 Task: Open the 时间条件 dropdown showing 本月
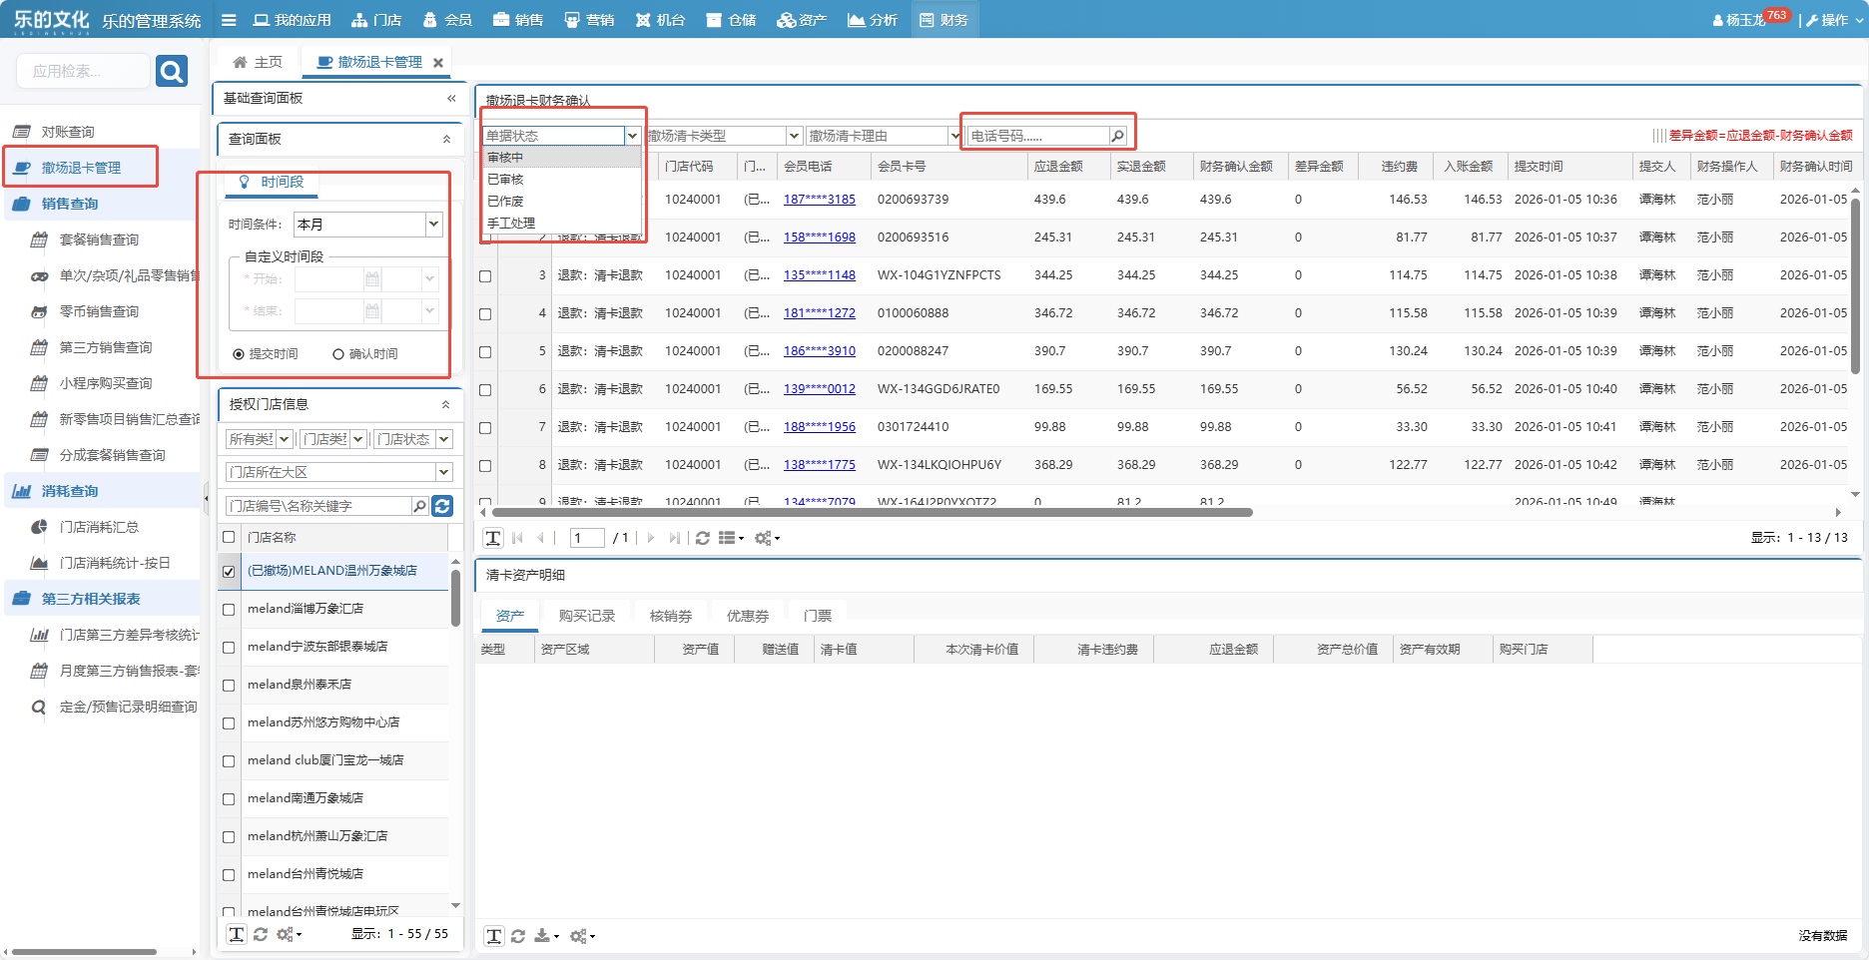point(433,225)
